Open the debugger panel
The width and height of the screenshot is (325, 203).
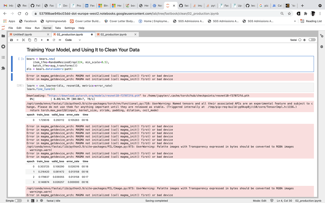tap(322, 47)
